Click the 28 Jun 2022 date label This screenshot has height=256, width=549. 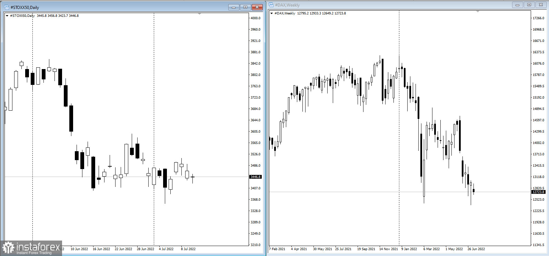coord(146,249)
